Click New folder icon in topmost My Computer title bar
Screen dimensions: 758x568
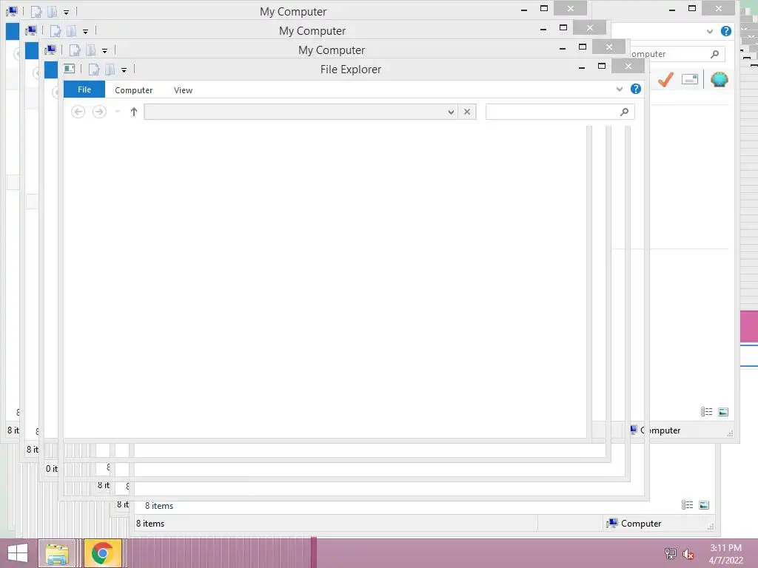tap(52, 11)
